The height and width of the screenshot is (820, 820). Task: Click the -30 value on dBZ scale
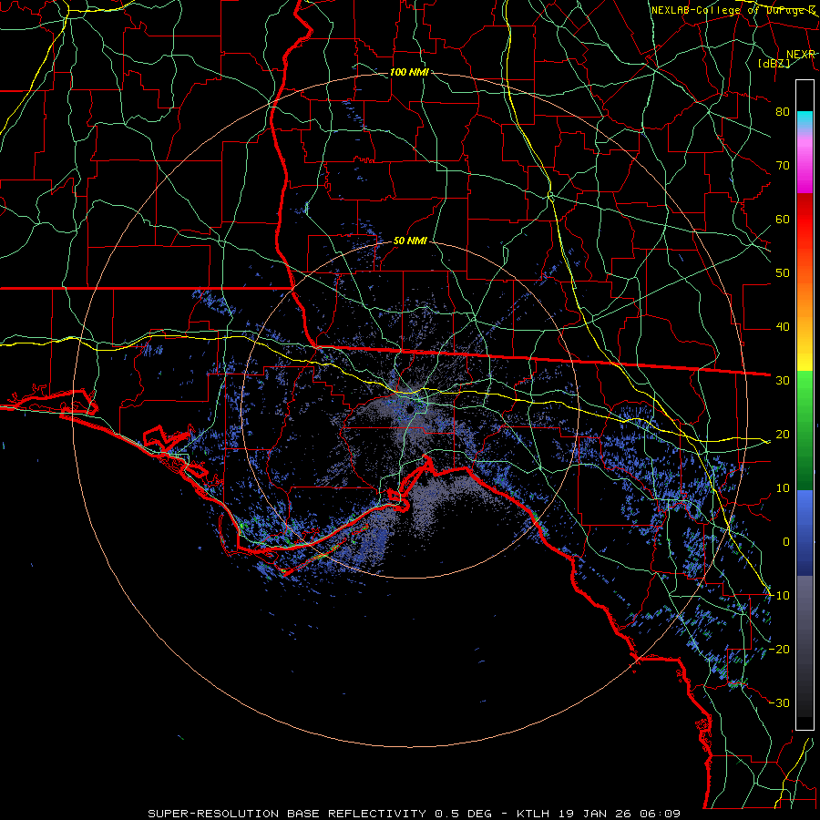(779, 703)
